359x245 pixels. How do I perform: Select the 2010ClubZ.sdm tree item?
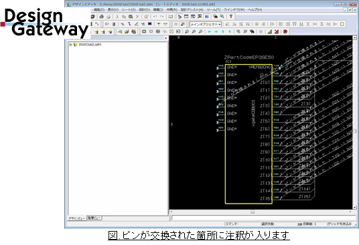pos(90,45)
